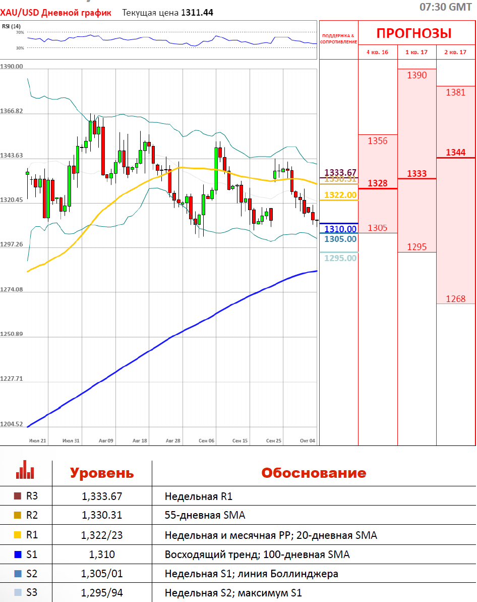Click the bold 1344 forecast mean value
Image resolution: width=477 pixels, height=602 pixels.
456,153
